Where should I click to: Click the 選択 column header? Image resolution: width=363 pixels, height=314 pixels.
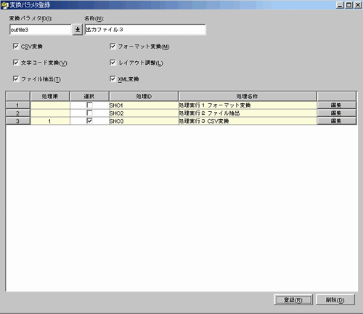click(x=89, y=97)
